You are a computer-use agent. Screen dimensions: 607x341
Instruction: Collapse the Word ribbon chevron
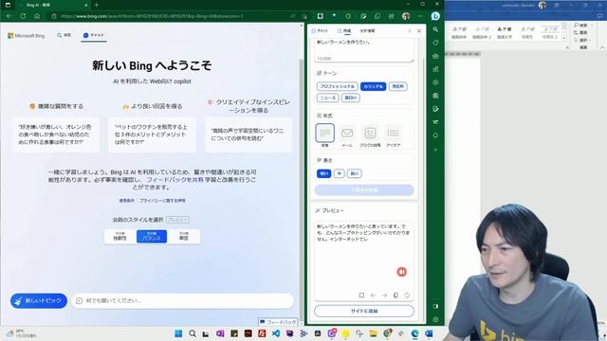(x=602, y=47)
